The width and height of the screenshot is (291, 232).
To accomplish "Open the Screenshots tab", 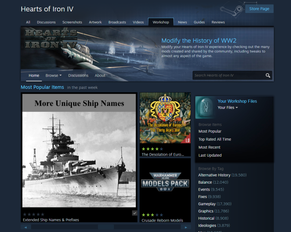I will tap(72, 22).
